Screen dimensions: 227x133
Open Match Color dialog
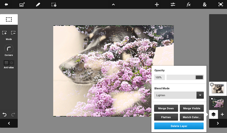(192, 117)
